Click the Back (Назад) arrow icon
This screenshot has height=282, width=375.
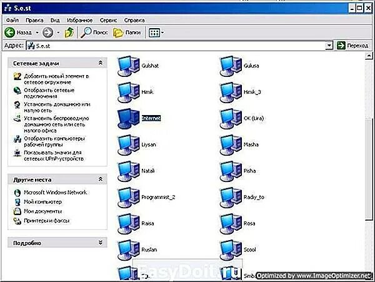coord(9,33)
